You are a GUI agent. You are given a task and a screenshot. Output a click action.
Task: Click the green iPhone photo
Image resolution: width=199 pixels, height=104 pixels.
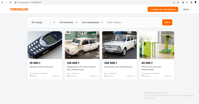157,45
